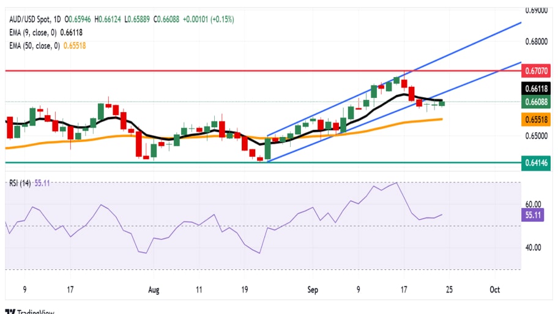Select the purple 55.11 RSI value tag
558x314 pixels.
(x=534, y=215)
